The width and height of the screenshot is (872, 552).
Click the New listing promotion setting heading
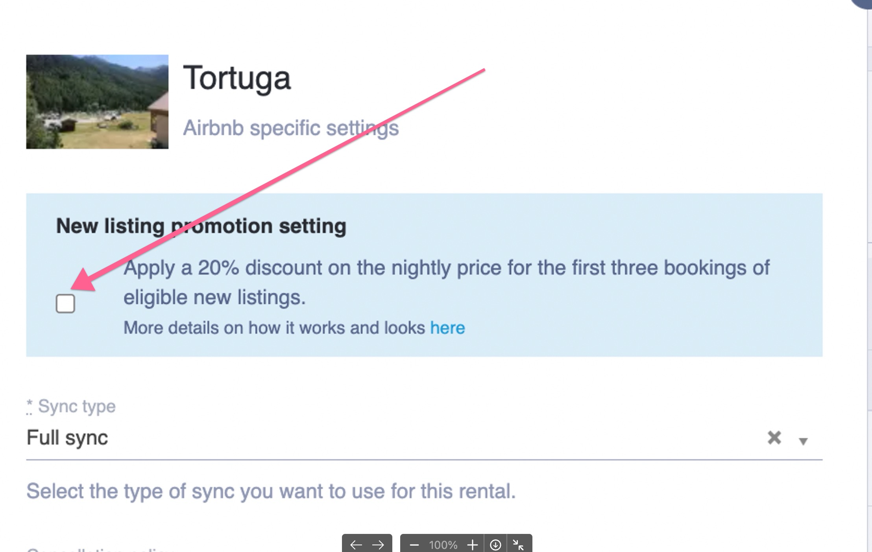(201, 225)
